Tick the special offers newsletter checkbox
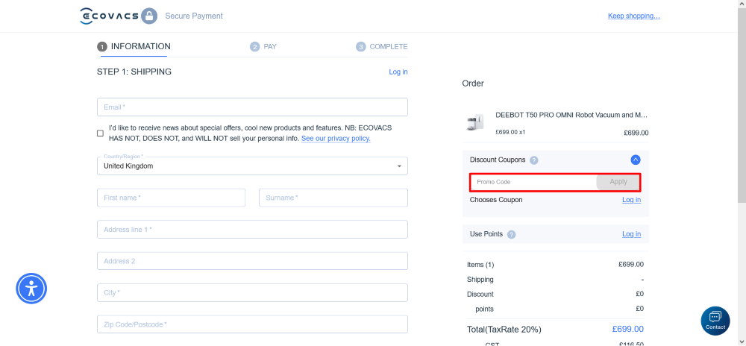 click(101, 133)
